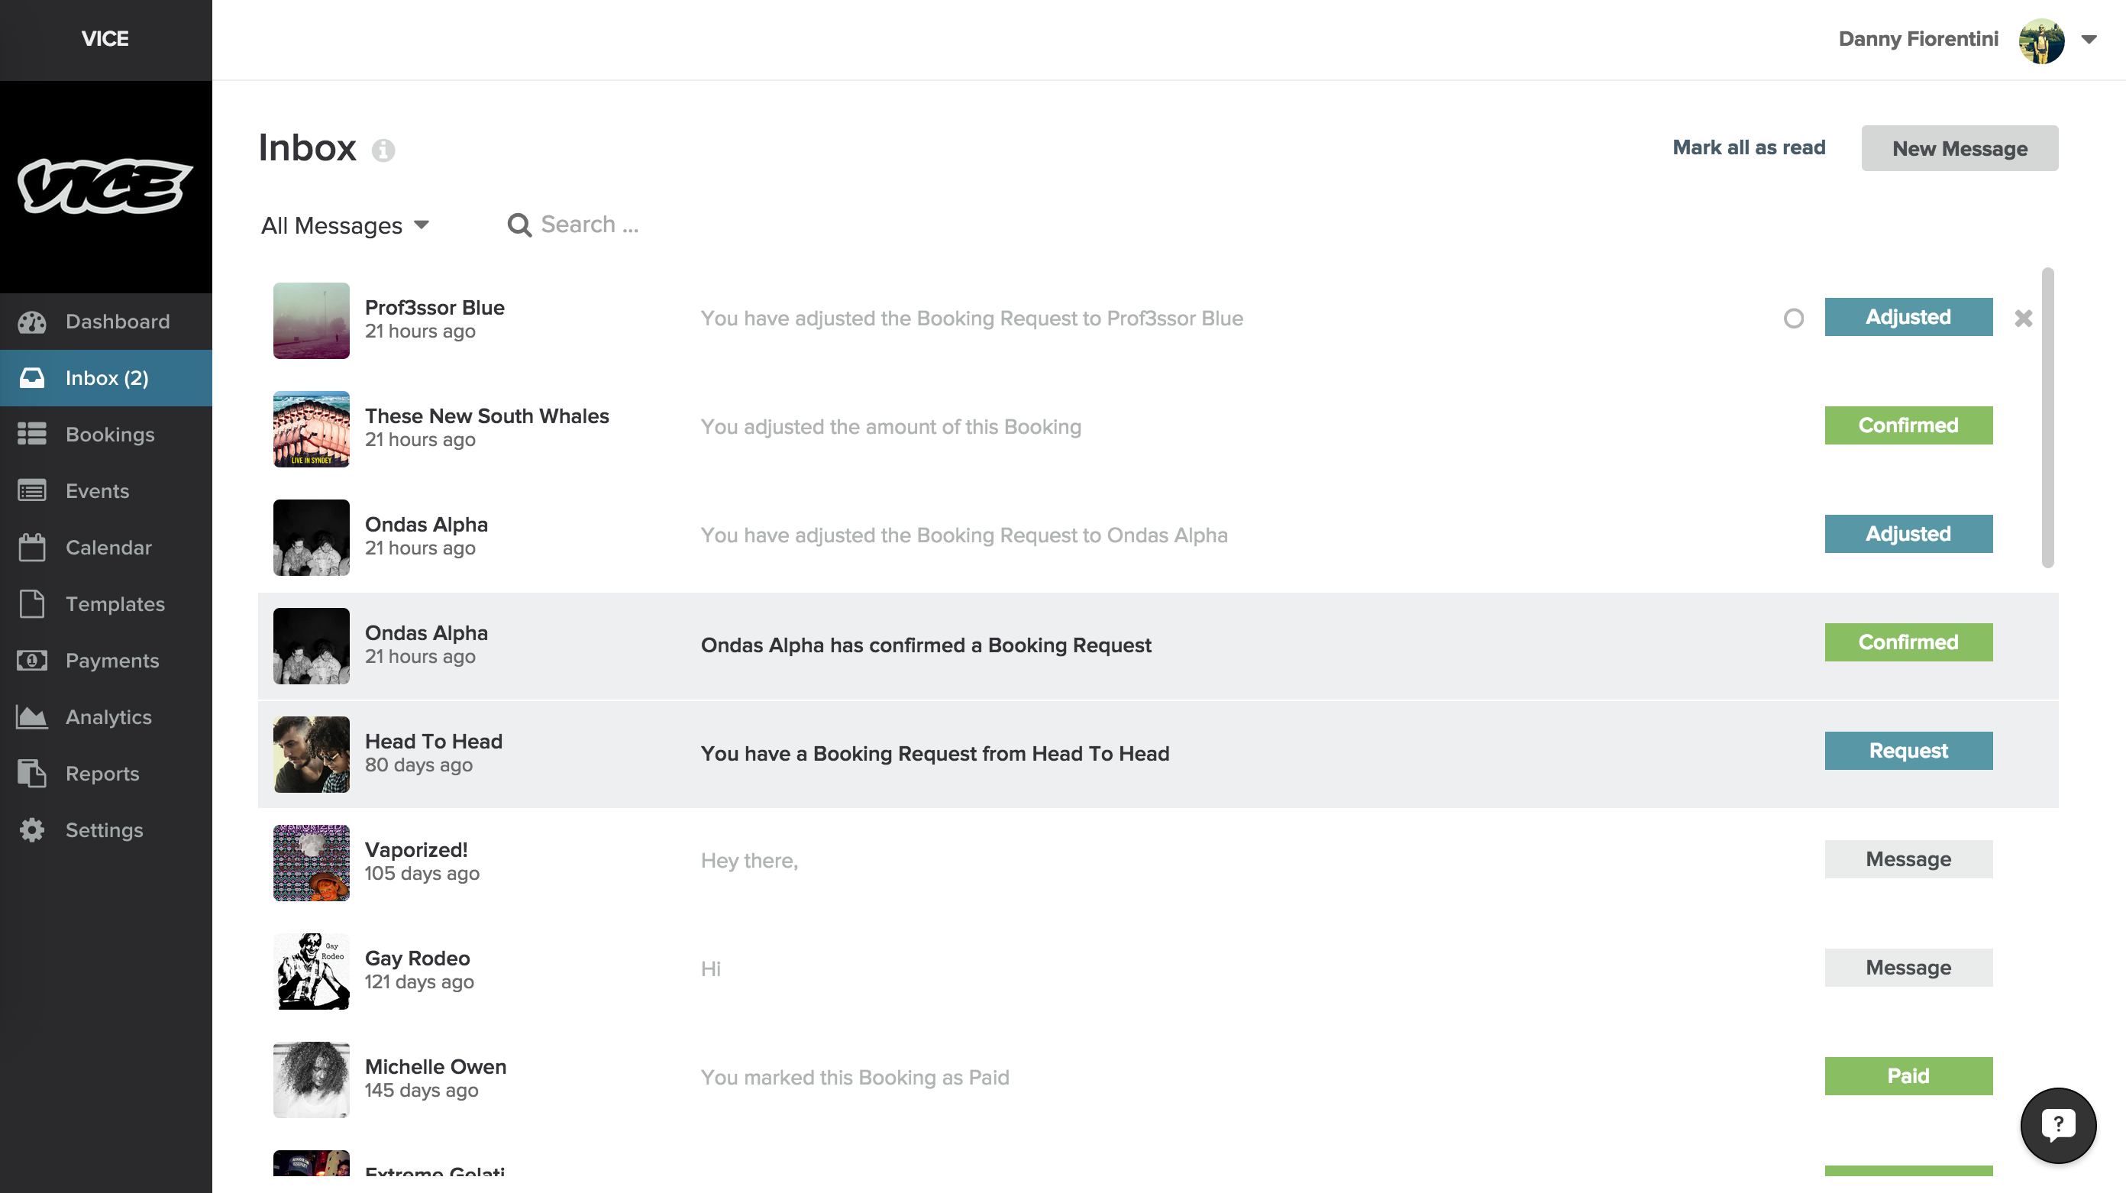
Task: Click the Dashboard gauge icon in sidebar
Action: [32, 322]
